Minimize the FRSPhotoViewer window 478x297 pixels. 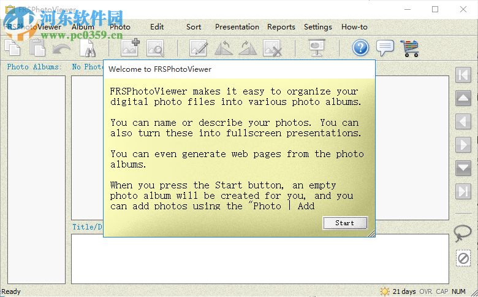click(408, 9)
